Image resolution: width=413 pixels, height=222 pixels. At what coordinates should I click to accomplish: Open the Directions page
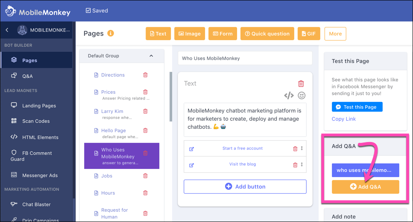point(113,75)
